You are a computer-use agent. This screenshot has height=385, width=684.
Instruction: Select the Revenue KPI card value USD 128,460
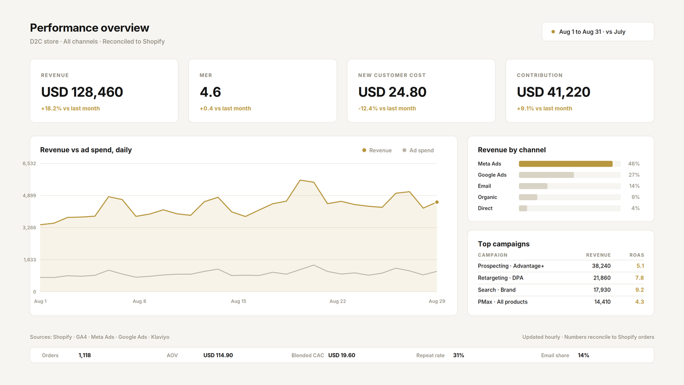(82, 92)
